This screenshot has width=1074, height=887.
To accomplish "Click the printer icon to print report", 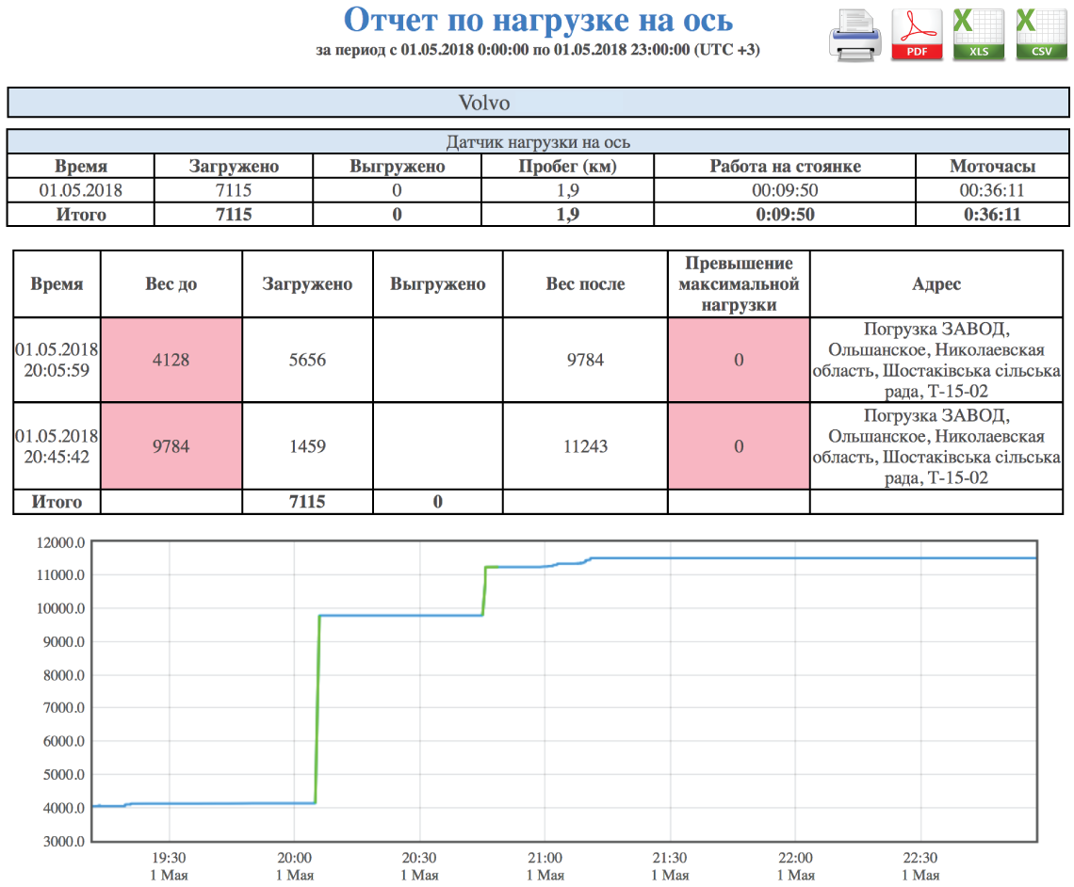I will coord(855,36).
